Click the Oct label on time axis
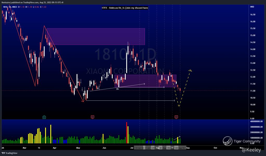 tap(215, 148)
